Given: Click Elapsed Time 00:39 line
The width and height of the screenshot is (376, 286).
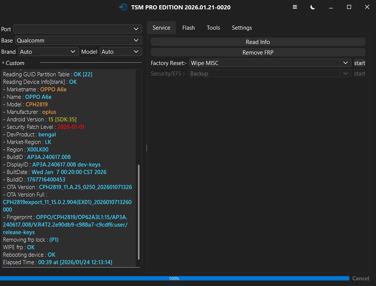Looking at the screenshot, I should [58, 262].
